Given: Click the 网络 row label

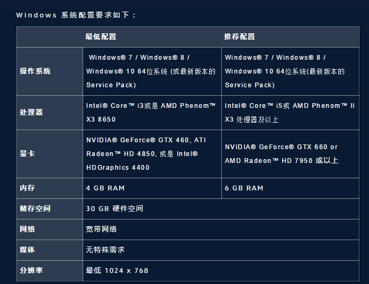Looking at the screenshot, I should click(x=28, y=230).
